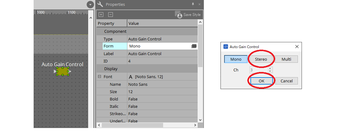The image size is (346, 132).
Task: Click the font 'A' icon in Font row
Action: 130,77
